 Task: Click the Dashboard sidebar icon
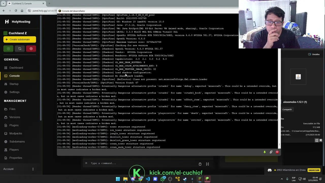point(6,68)
